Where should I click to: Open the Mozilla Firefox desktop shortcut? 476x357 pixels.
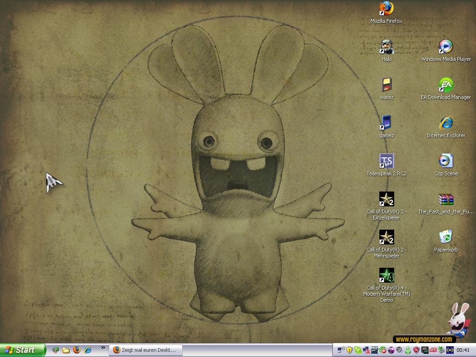tap(386, 13)
